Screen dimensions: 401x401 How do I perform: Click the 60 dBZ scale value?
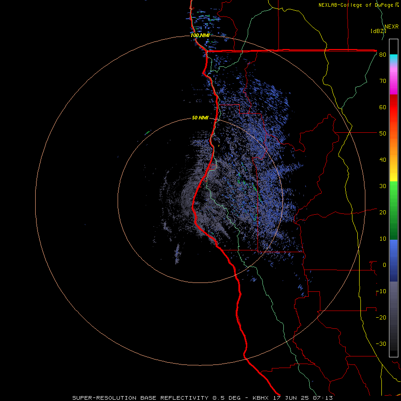tap(383, 107)
